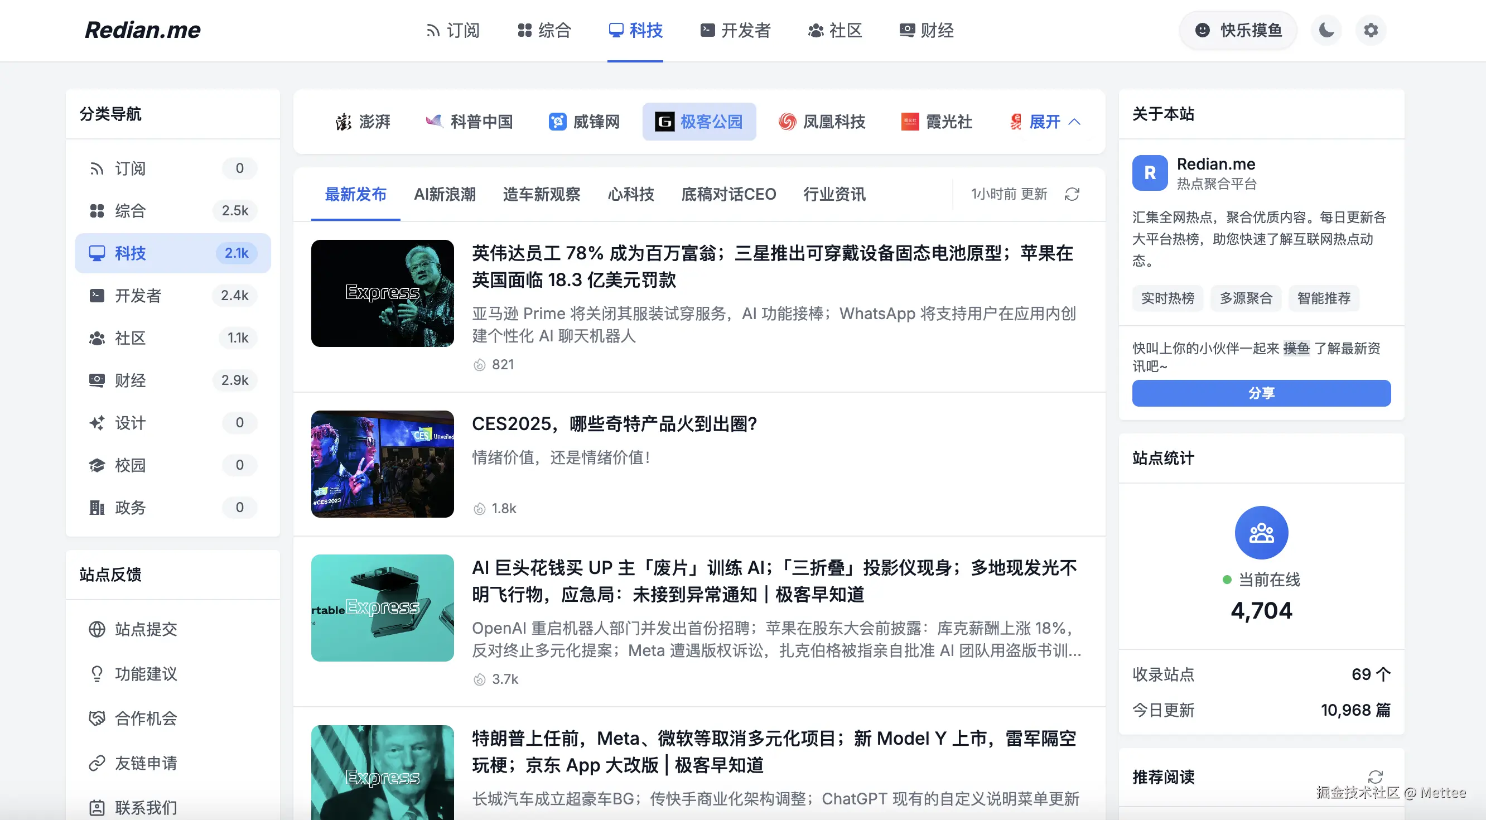1486x820 pixels.
Task: Toggle the 快乐摸鱼 mode button
Action: click(x=1238, y=30)
